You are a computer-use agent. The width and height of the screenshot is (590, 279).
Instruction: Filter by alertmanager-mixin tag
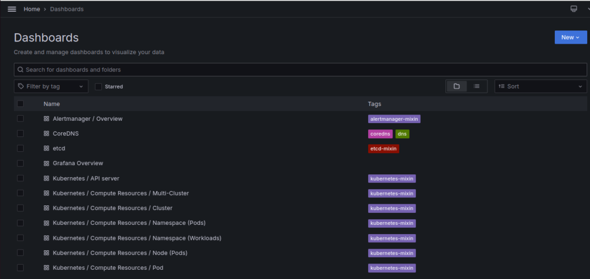click(394, 119)
